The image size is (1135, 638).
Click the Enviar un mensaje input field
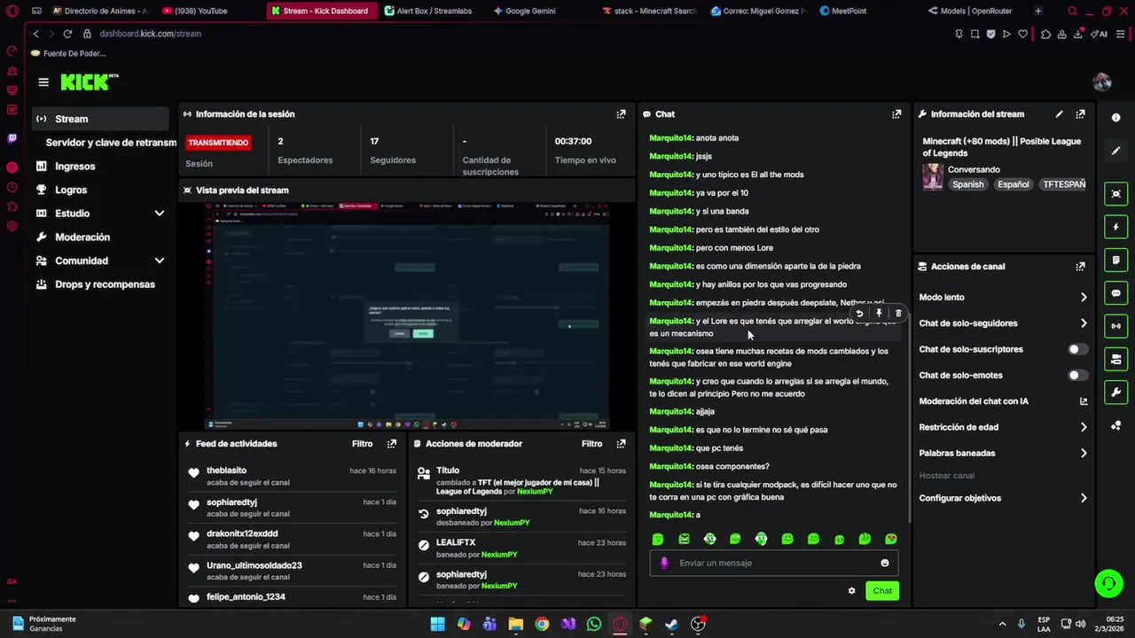pos(773,564)
